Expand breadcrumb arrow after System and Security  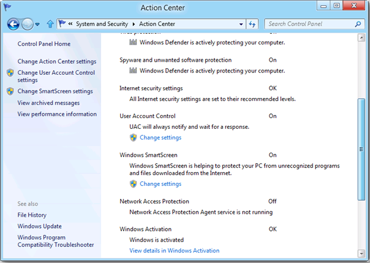(x=134, y=24)
